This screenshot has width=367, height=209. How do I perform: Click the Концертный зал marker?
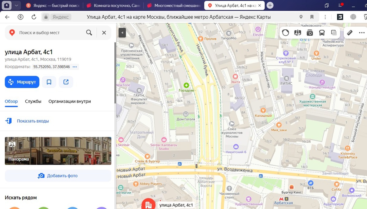click(x=322, y=82)
